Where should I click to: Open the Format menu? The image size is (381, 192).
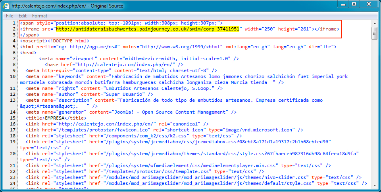(40, 16)
